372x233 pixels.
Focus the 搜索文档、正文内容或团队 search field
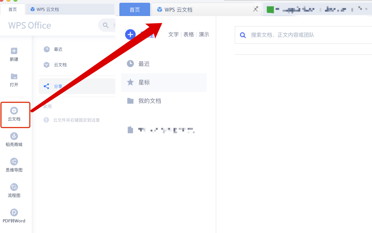303,35
